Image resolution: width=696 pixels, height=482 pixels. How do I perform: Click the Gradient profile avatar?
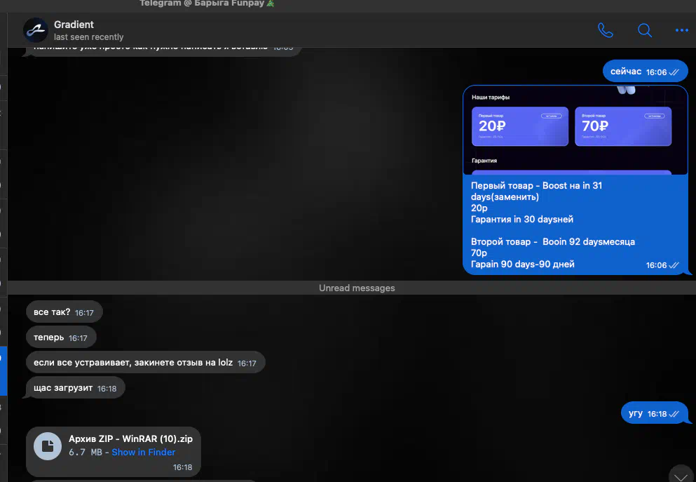(35, 30)
